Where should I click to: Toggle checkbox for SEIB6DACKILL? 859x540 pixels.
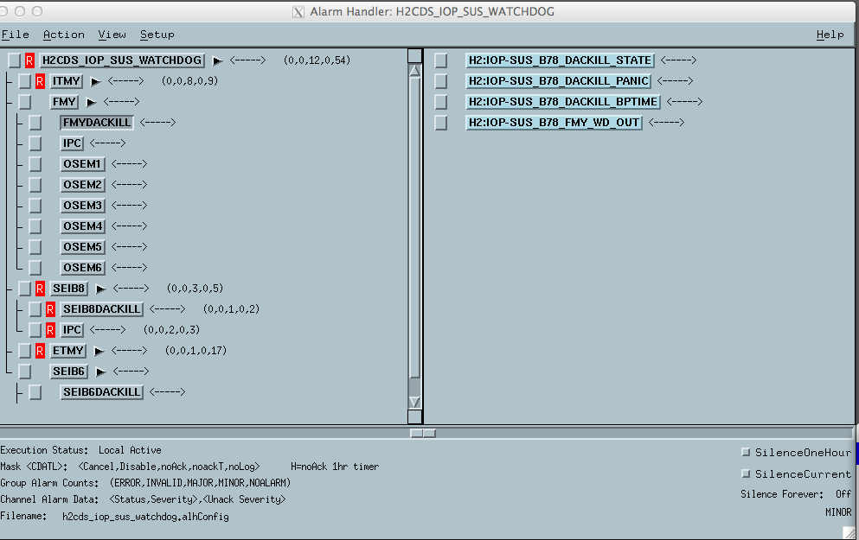point(35,392)
